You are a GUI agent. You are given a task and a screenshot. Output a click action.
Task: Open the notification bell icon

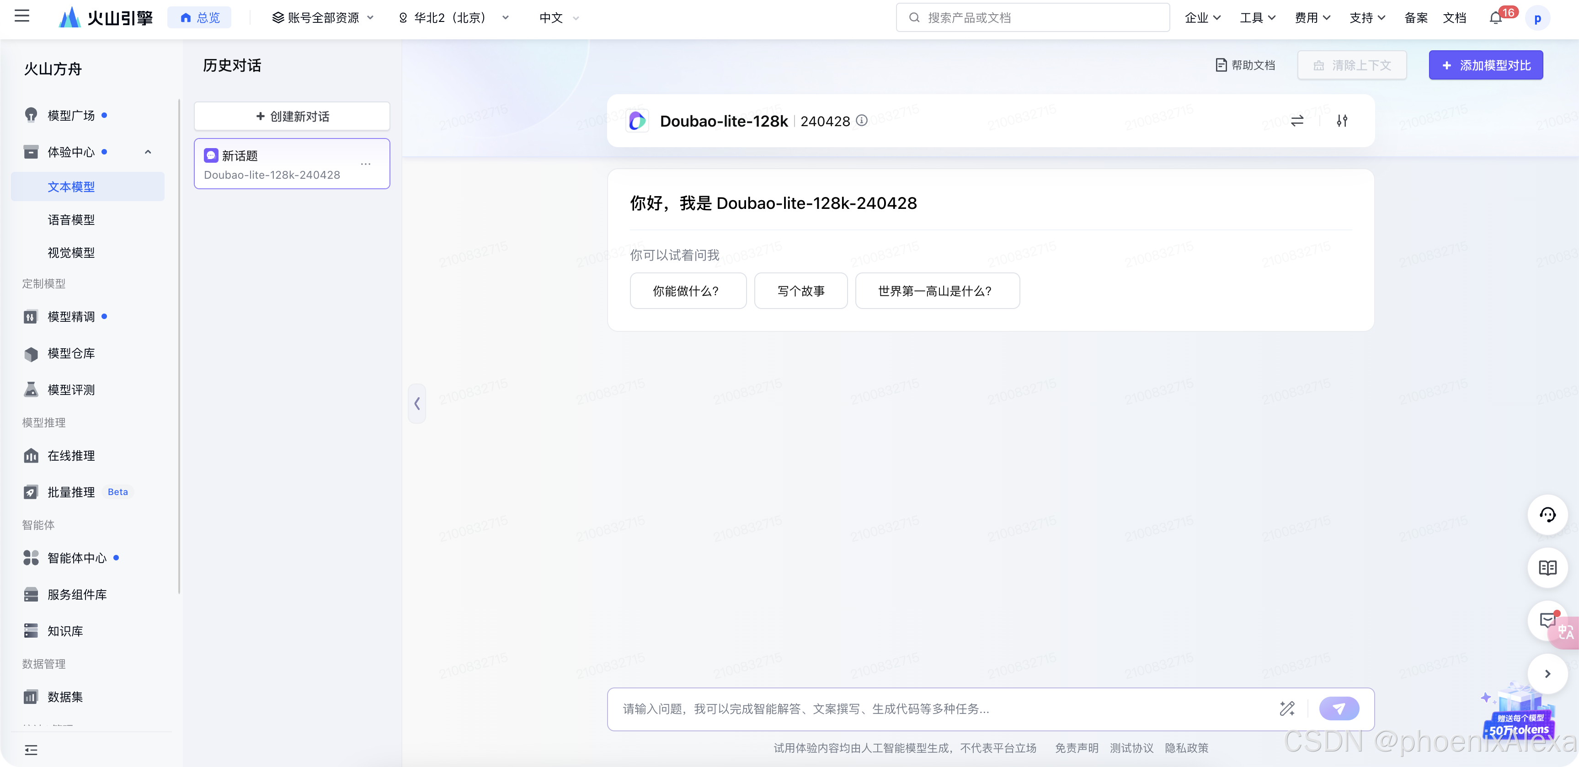click(x=1495, y=18)
